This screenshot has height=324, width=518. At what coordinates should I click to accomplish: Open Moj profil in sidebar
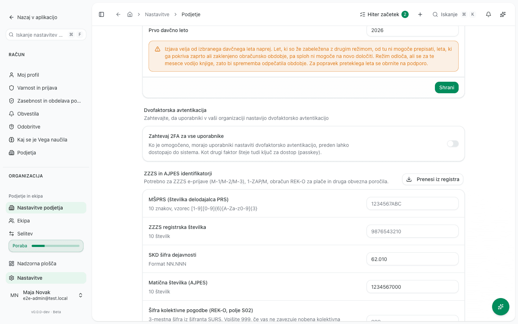point(46,75)
